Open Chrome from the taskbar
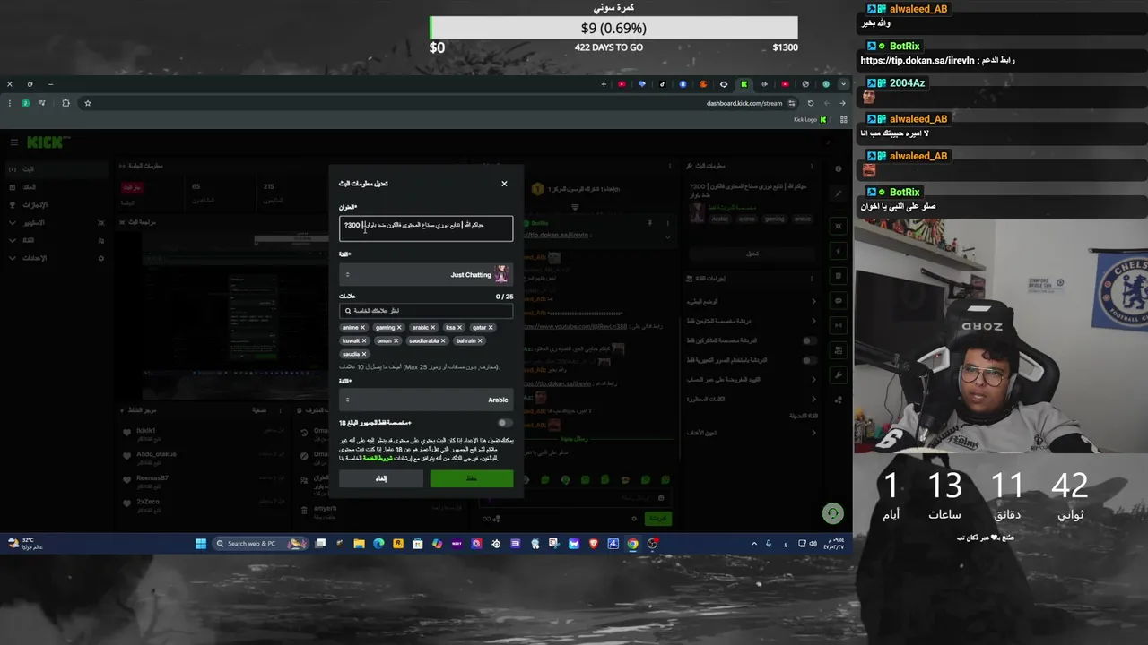 tap(633, 544)
